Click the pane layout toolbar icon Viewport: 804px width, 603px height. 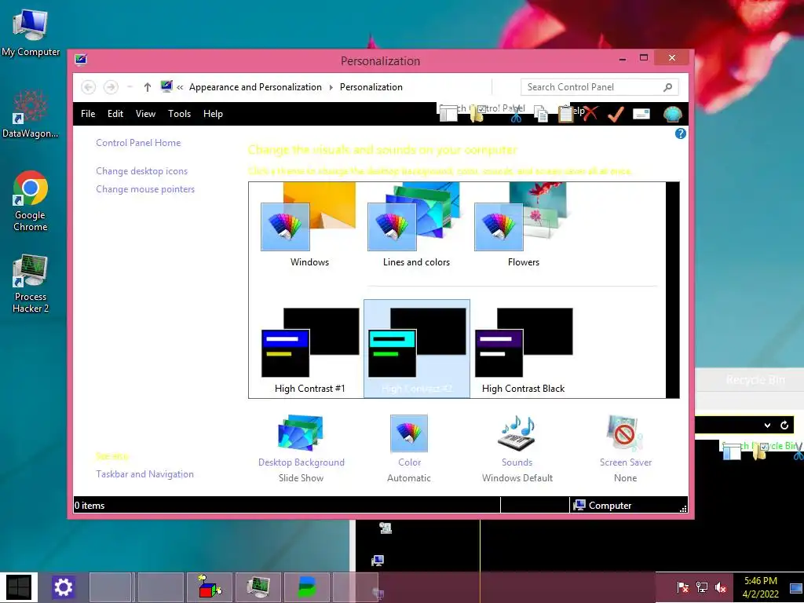coord(448,114)
